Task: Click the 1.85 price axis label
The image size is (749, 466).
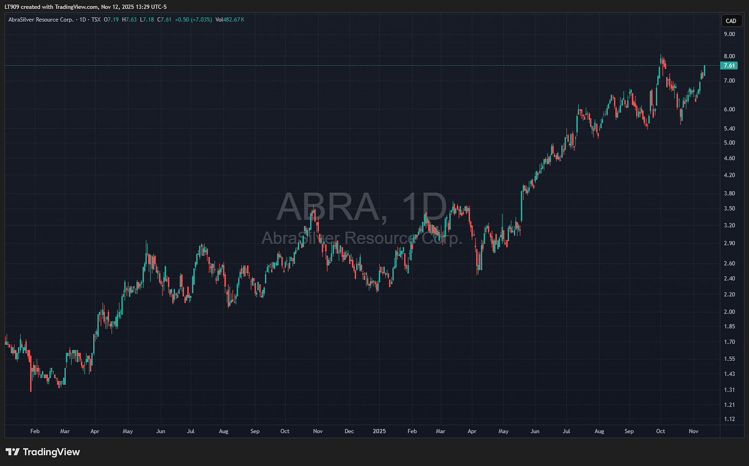Action: pos(729,326)
